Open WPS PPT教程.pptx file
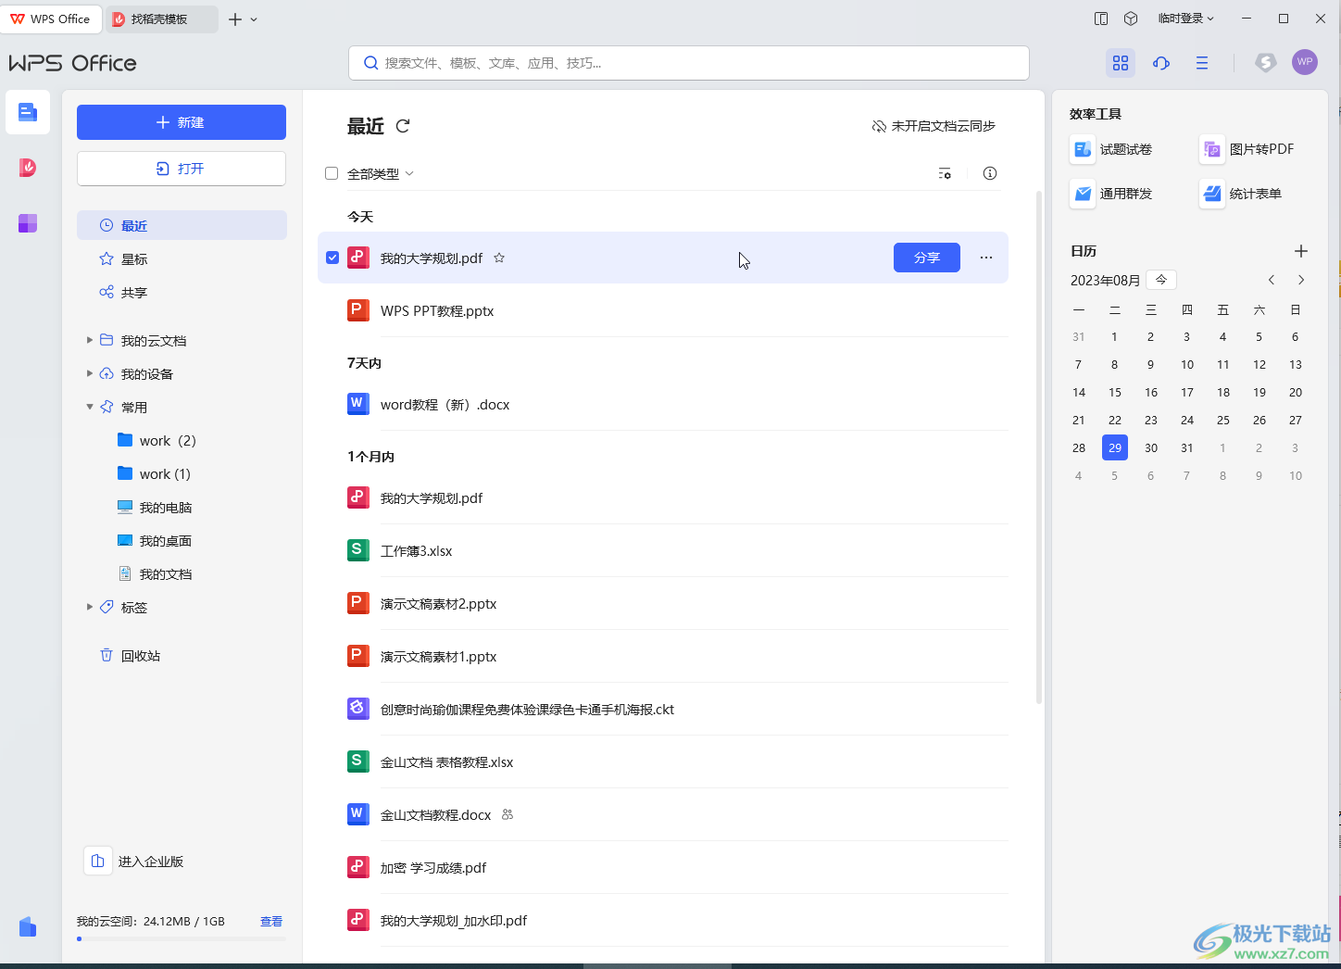This screenshot has height=969, width=1341. click(x=662, y=311)
